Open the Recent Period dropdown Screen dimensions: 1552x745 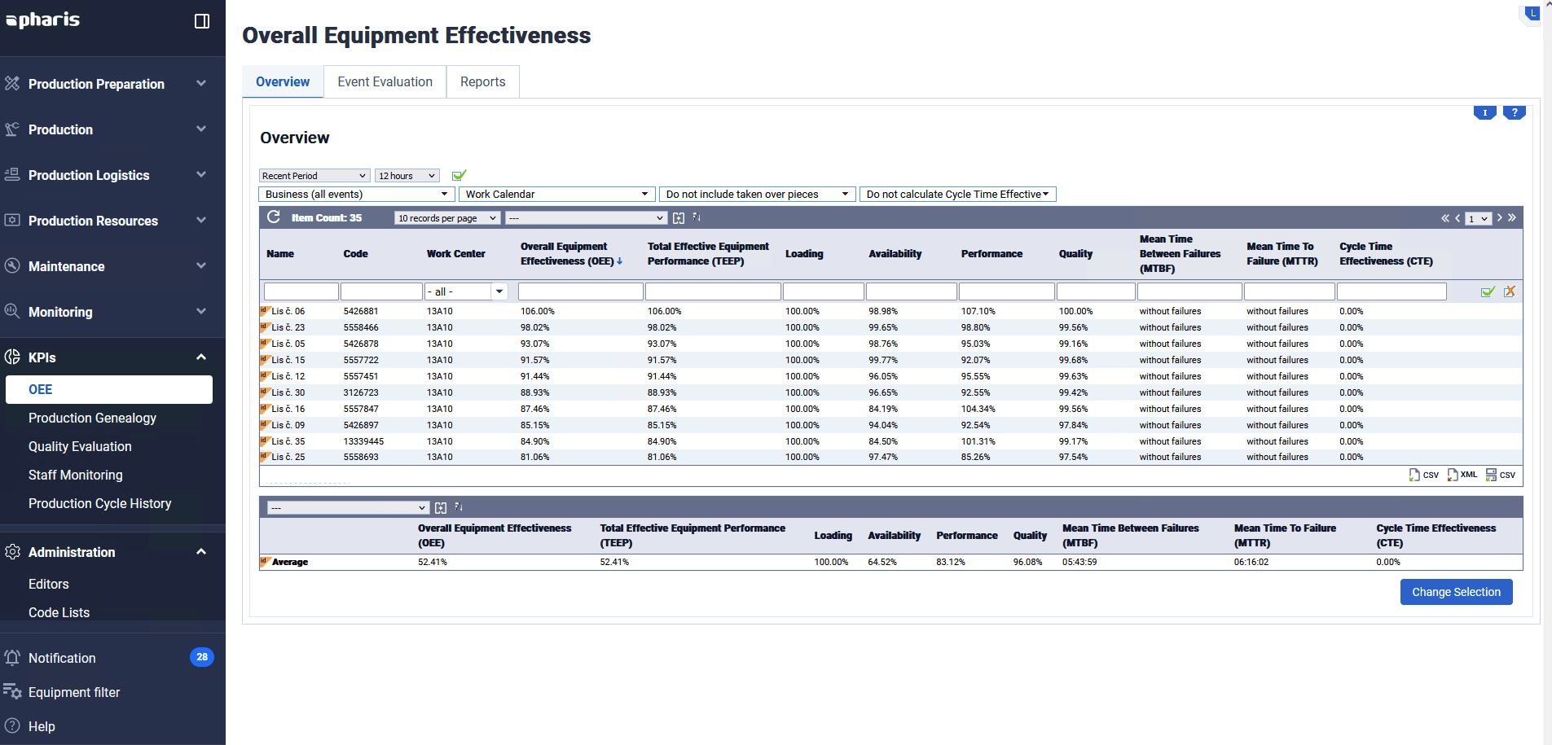point(314,176)
